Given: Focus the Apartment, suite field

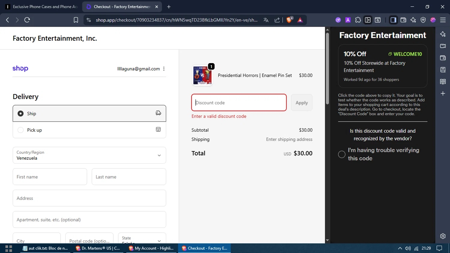Looking at the screenshot, I should [x=89, y=219].
